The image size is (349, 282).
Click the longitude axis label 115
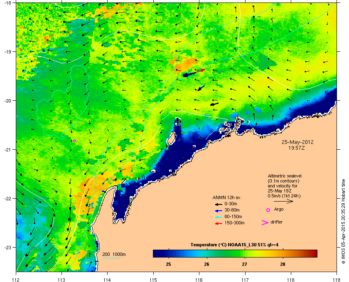point(153,280)
